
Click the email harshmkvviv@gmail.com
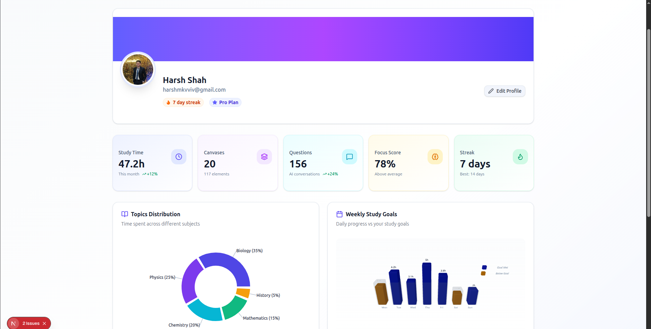point(194,90)
